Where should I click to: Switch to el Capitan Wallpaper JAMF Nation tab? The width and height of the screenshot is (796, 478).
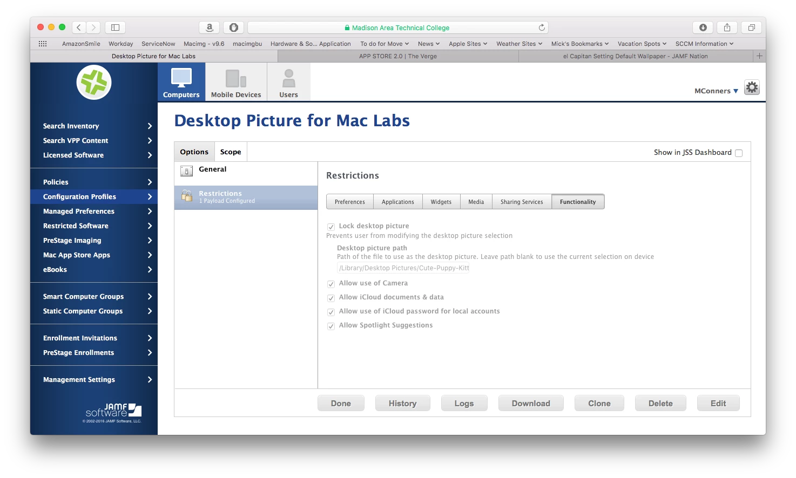click(636, 56)
